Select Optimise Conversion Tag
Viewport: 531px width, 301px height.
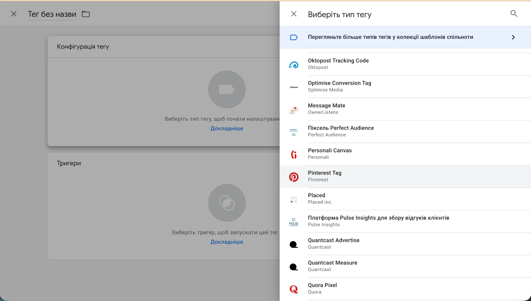(405, 87)
